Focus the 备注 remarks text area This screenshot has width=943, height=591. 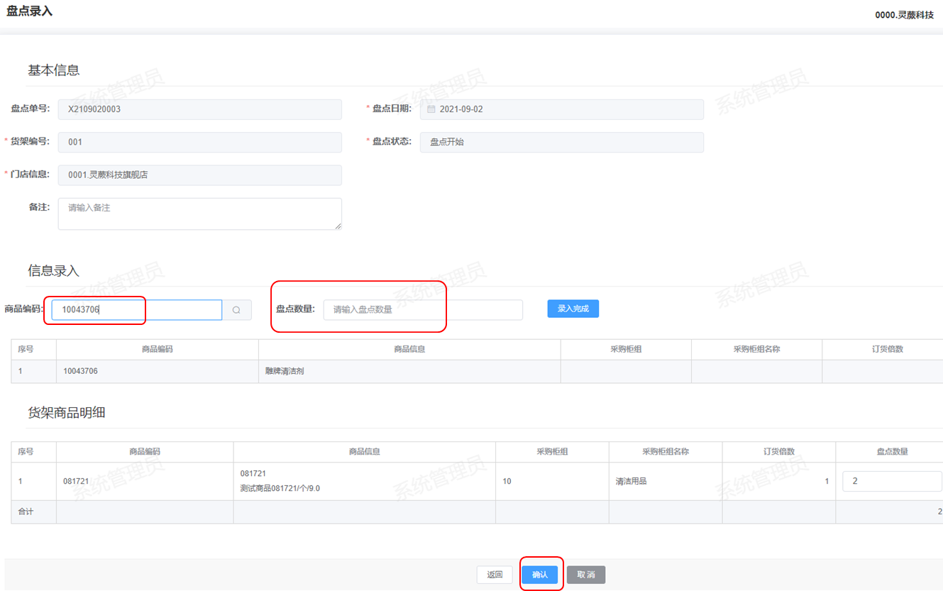(200, 214)
